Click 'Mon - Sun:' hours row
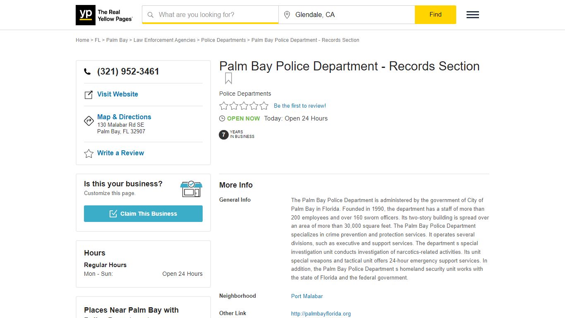Viewport: 565px width, 318px height. click(143, 274)
